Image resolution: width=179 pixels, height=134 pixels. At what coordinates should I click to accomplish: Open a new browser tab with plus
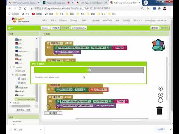click(146, 3)
